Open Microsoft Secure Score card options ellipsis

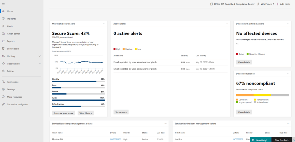[x=104, y=24]
